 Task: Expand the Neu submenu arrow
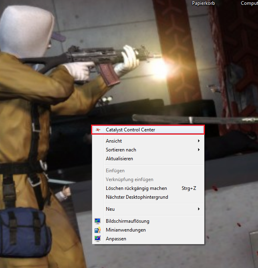pos(199,209)
